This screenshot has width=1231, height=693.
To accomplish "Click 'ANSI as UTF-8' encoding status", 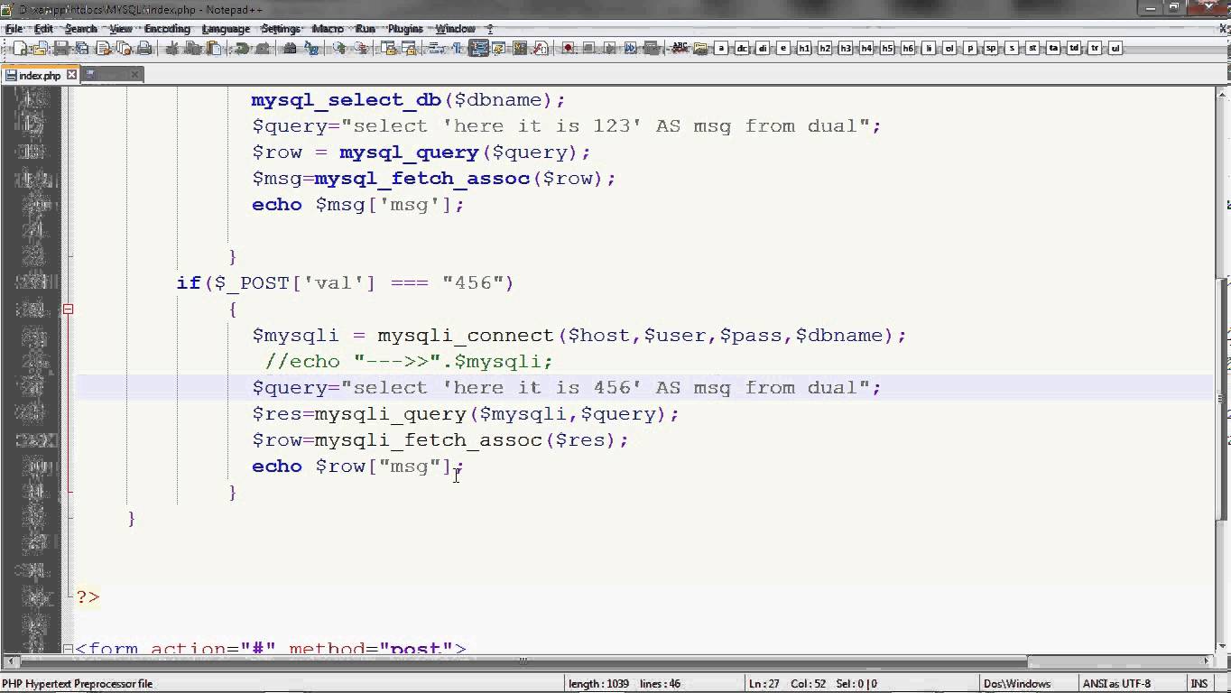I will [1116, 684].
